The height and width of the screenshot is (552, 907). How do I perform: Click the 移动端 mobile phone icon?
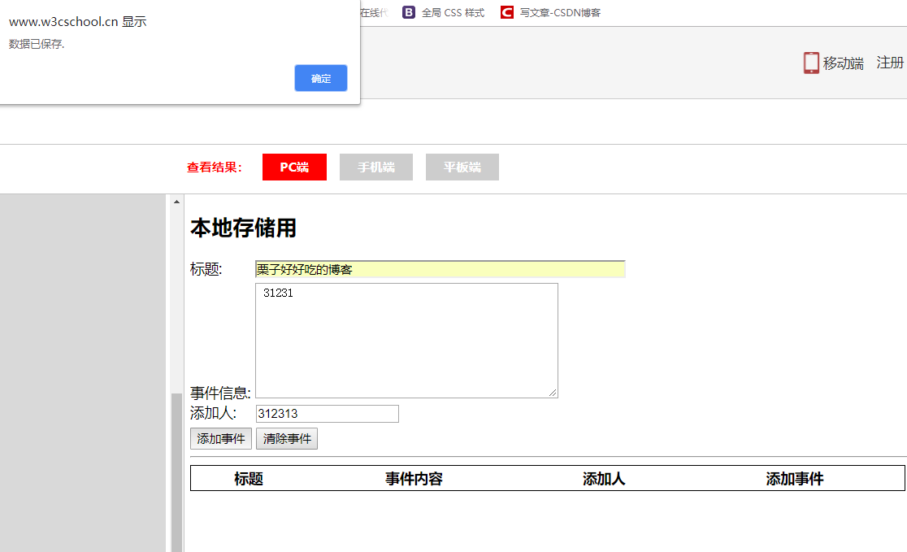(810, 62)
